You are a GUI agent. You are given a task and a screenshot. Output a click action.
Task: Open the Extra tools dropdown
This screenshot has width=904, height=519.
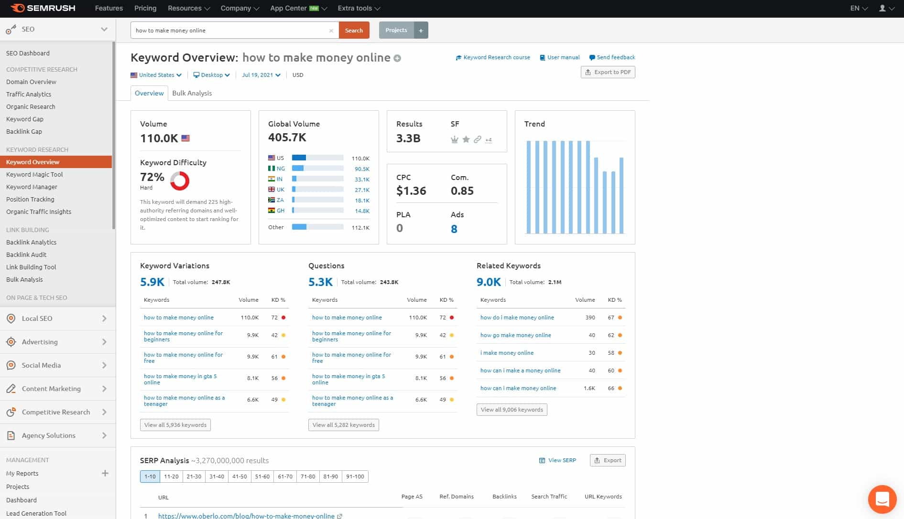(x=359, y=8)
